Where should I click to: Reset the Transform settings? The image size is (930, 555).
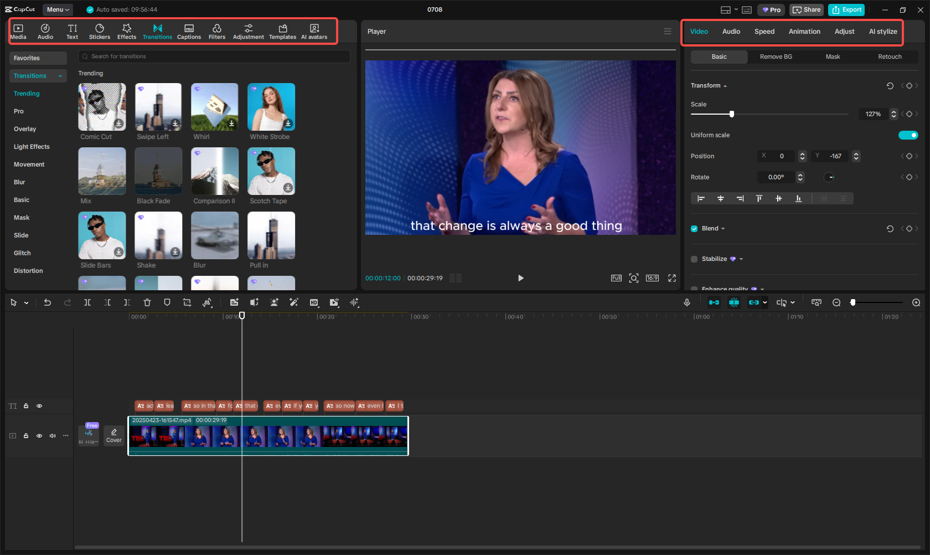point(890,86)
